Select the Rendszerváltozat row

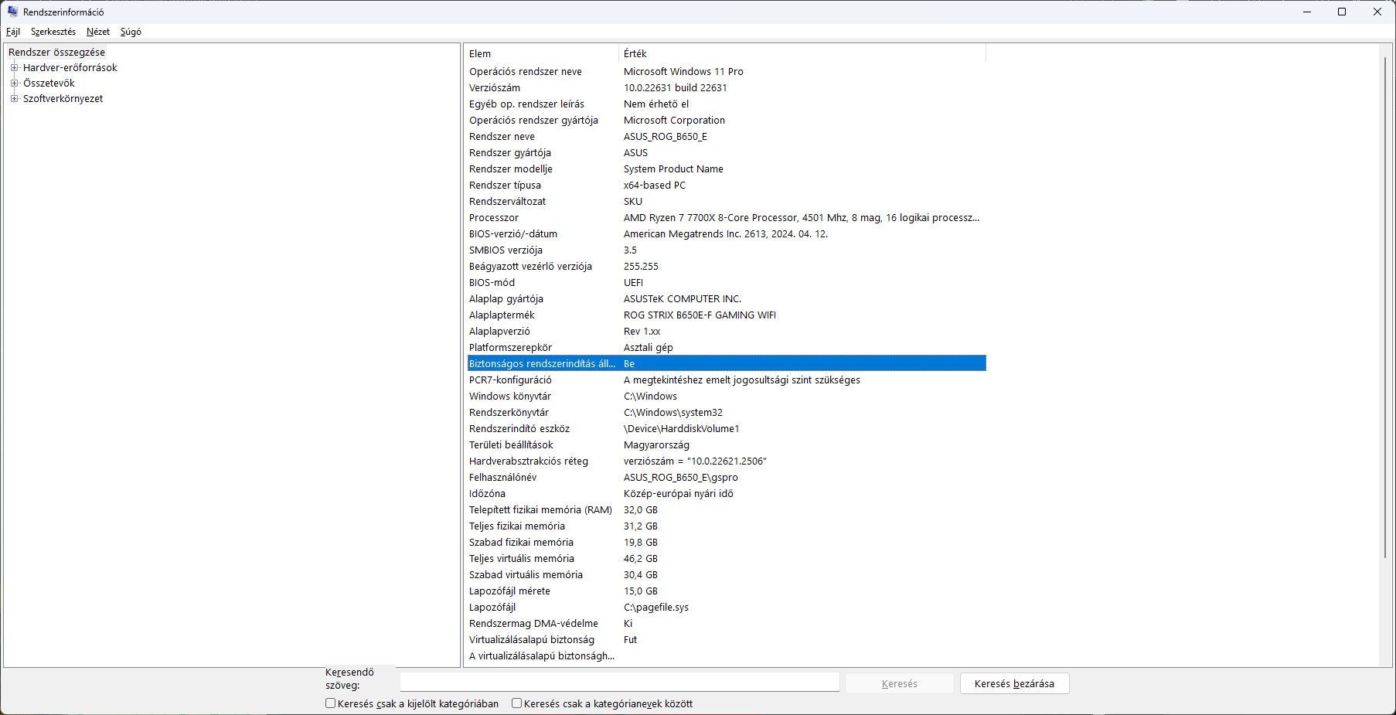727,201
